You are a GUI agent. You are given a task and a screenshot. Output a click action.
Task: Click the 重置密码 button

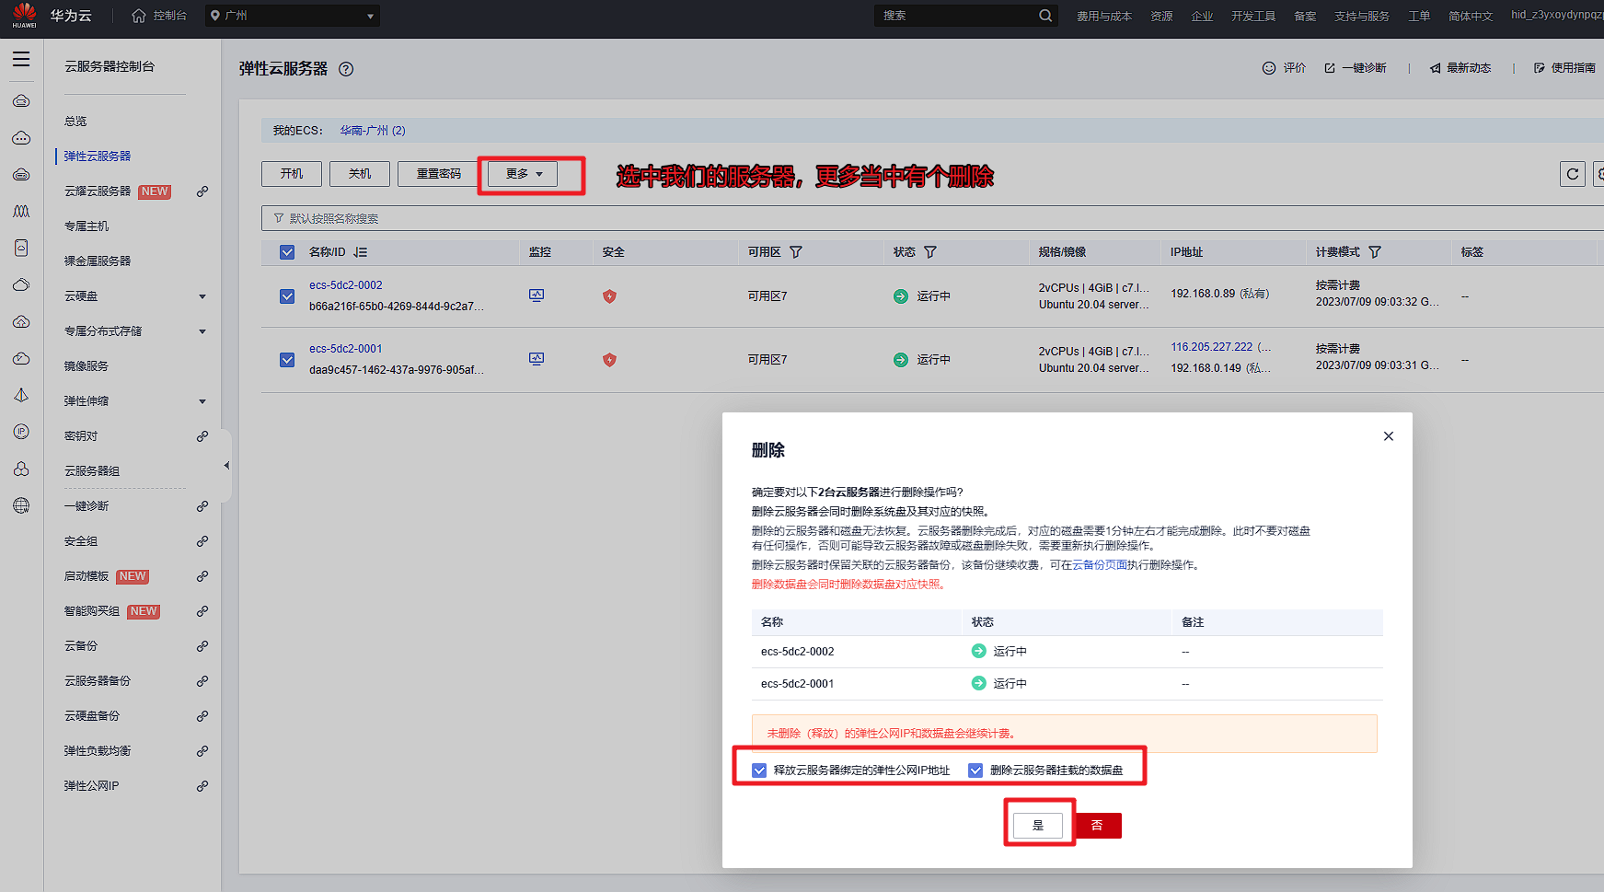click(x=438, y=174)
